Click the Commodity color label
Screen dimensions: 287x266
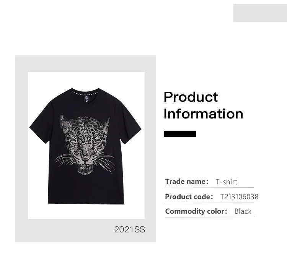click(x=196, y=211)
